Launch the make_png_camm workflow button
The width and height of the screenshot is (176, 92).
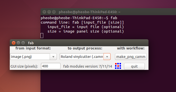pyautogui.click(x=131, y=57)
